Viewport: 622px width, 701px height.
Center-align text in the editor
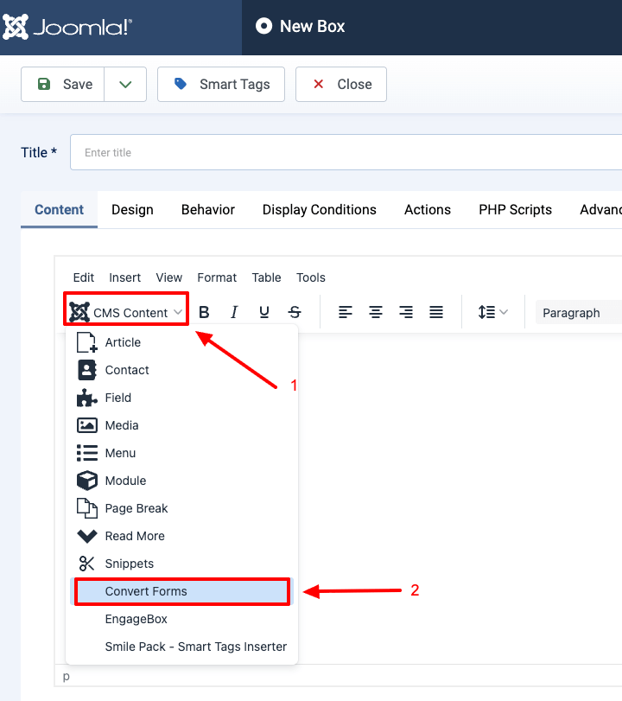pos(375,312)
